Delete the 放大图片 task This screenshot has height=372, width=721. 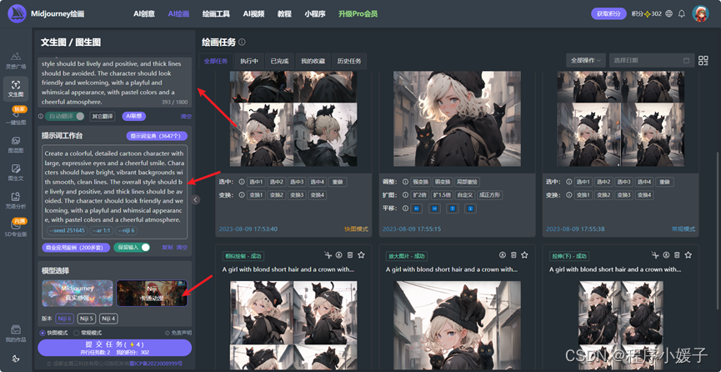tap(513, 254)
